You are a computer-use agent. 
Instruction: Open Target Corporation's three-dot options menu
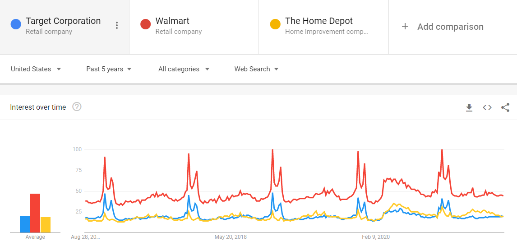click(117, 25)
